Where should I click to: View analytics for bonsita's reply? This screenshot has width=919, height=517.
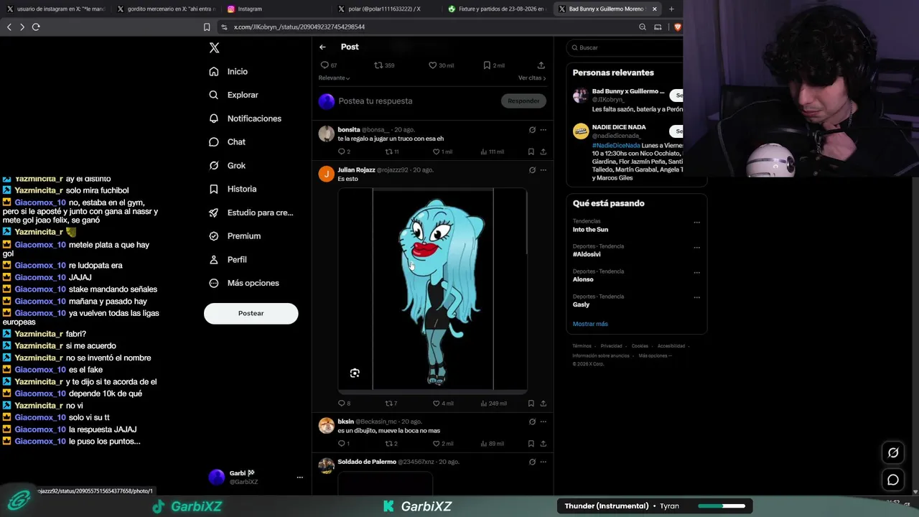pos(492,152)
